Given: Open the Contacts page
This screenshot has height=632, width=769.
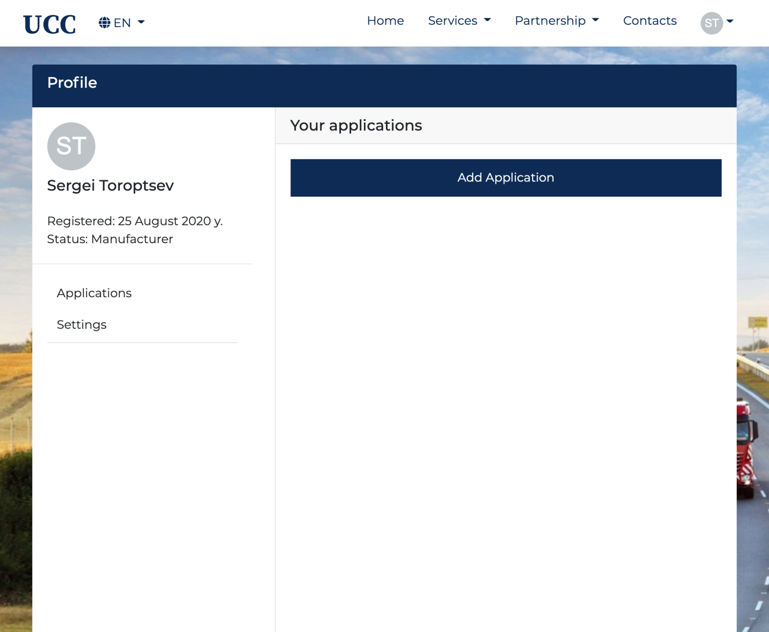Looking at the screenshot, I should click(x=650, y=21).
